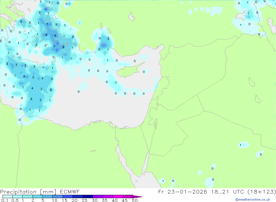Screen dimensions: 276x202
Task: Click the 2–5 mm legend swatch
Action: point(38,196)
